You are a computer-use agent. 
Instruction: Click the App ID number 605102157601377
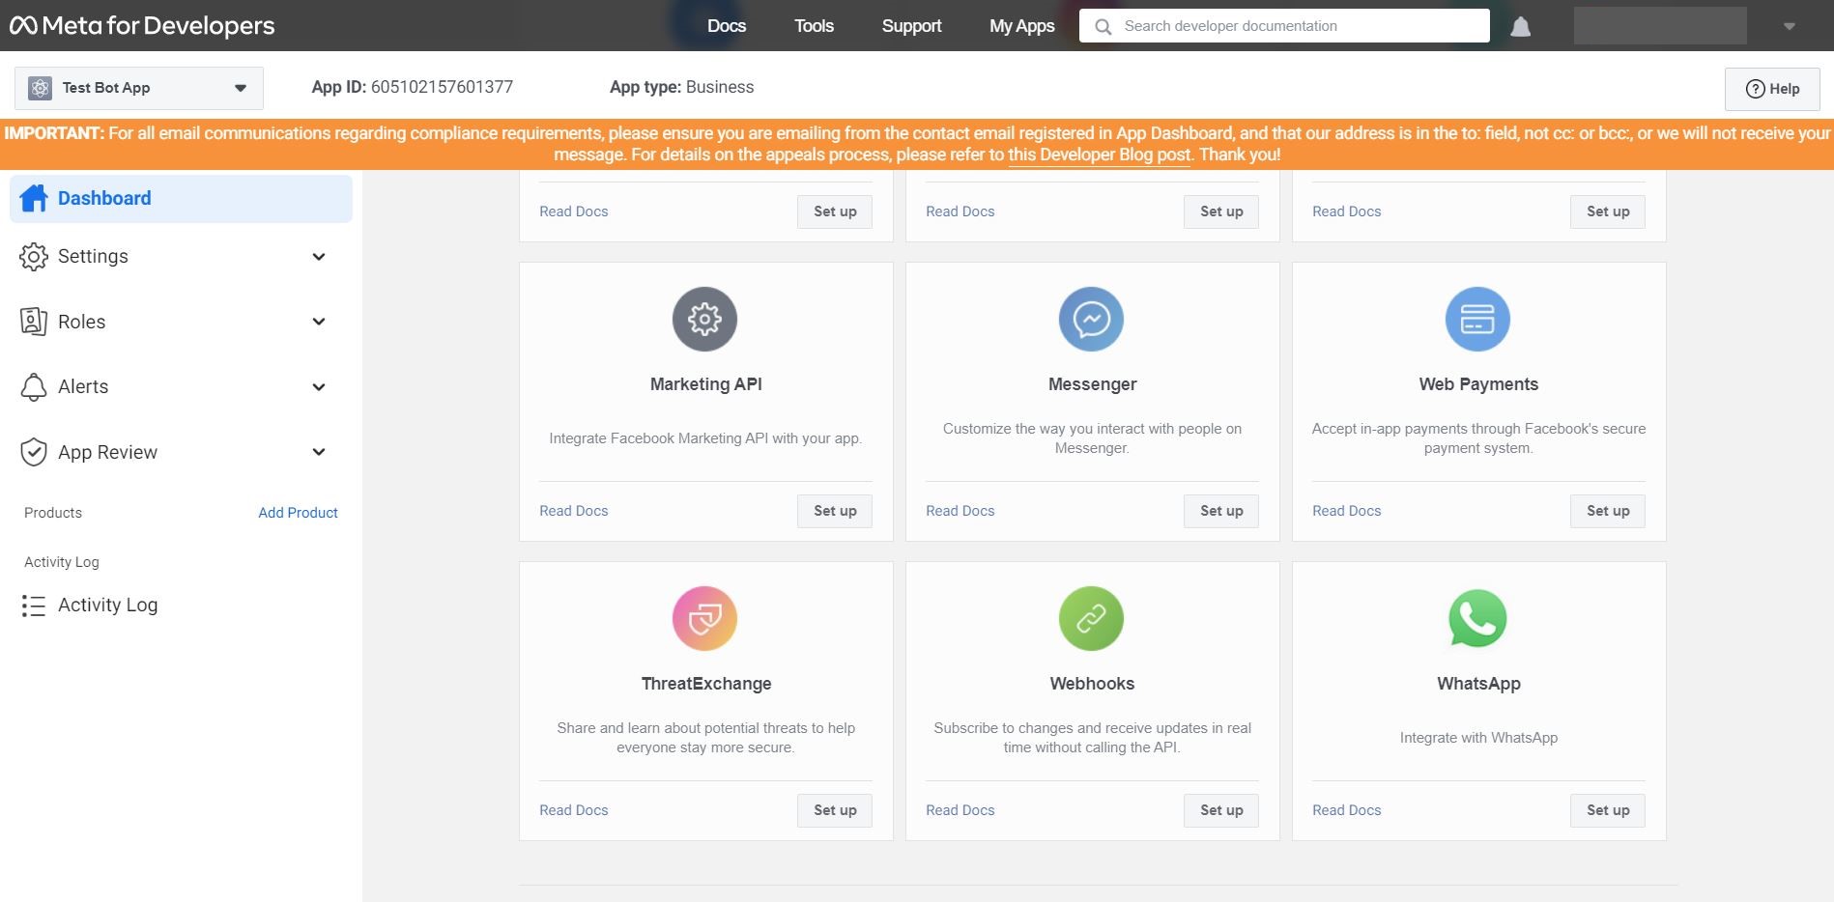[x=442, y=87]
